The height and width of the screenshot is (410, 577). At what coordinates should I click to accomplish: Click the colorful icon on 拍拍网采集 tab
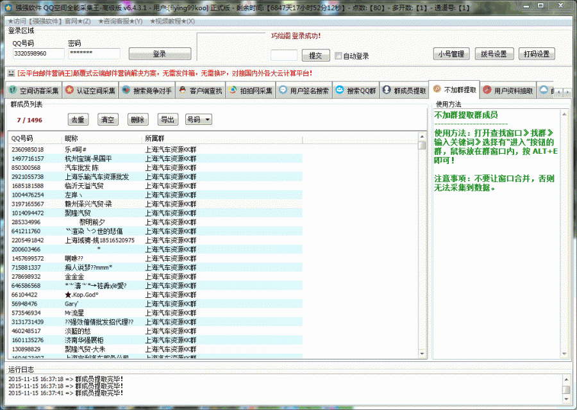pyautogui.click(x=233, y=90)
